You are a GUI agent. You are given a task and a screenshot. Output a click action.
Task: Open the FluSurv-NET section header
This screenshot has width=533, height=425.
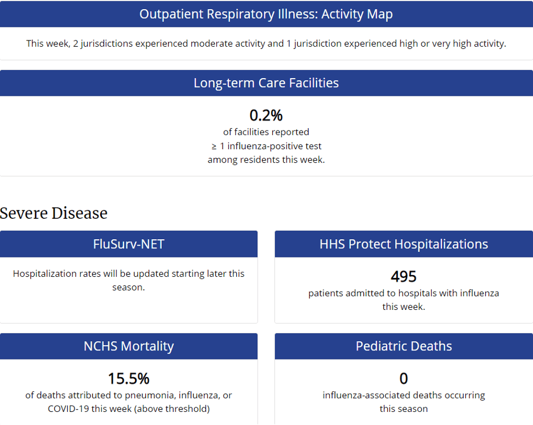pos(129,244)
